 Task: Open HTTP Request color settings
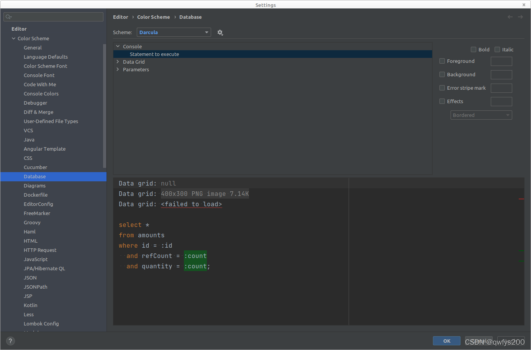[40, 250]
